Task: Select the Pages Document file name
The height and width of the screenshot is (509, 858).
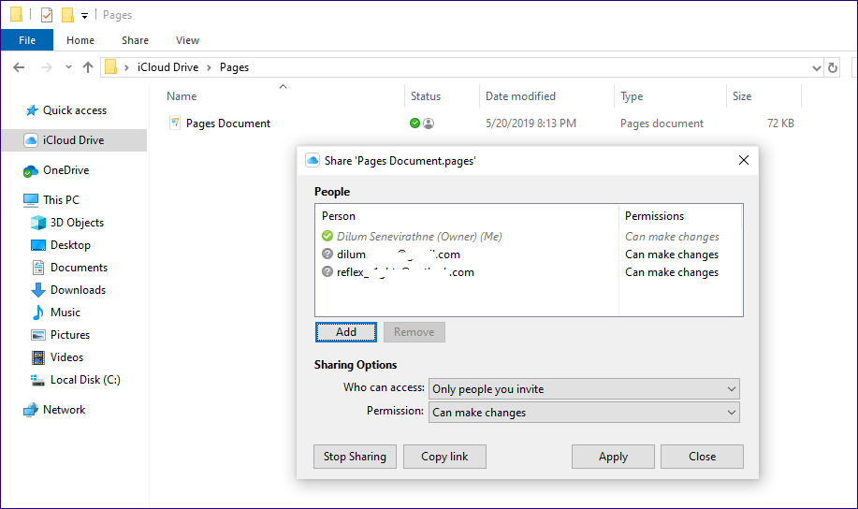Action: tap(228, 124)
